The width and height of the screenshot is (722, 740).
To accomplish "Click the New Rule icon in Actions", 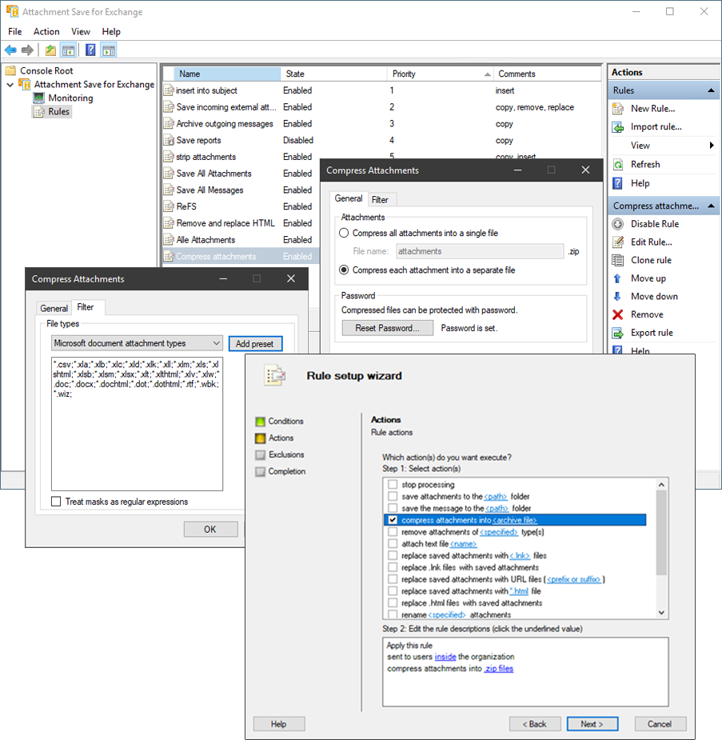I will coord(618,109).
